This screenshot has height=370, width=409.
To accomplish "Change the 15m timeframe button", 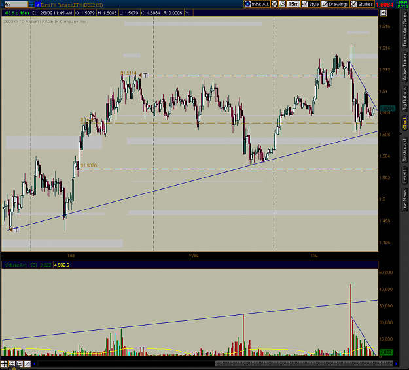I will (x=293, y=4).
